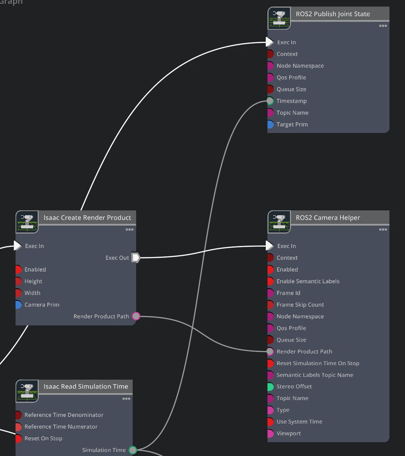Screen dimensions: 405x456
Task: Select Camera Prim port on Create Render Product
Action: pos(19,305)
